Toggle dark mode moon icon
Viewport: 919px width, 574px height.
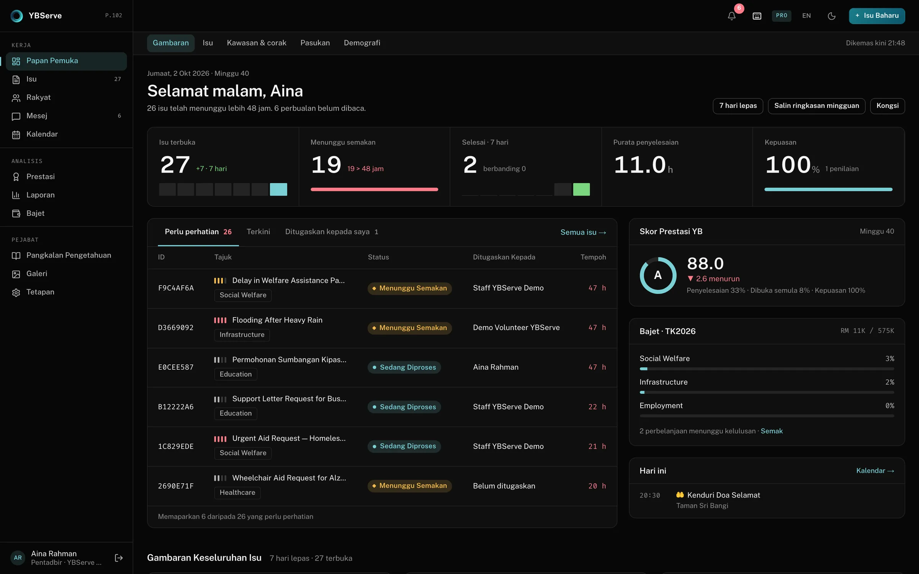pos(831,16)
